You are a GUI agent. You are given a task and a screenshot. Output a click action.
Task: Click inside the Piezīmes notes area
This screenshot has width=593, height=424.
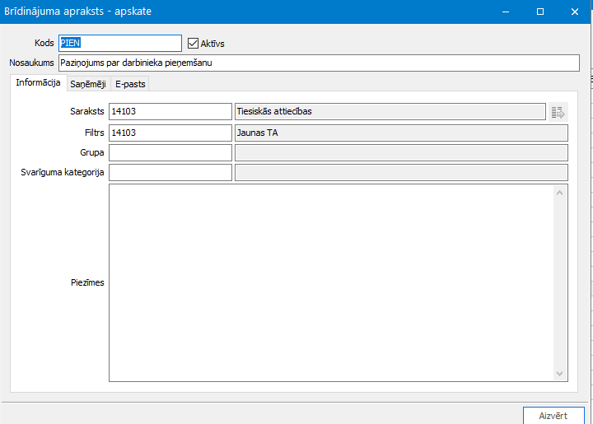click(329, 282)
